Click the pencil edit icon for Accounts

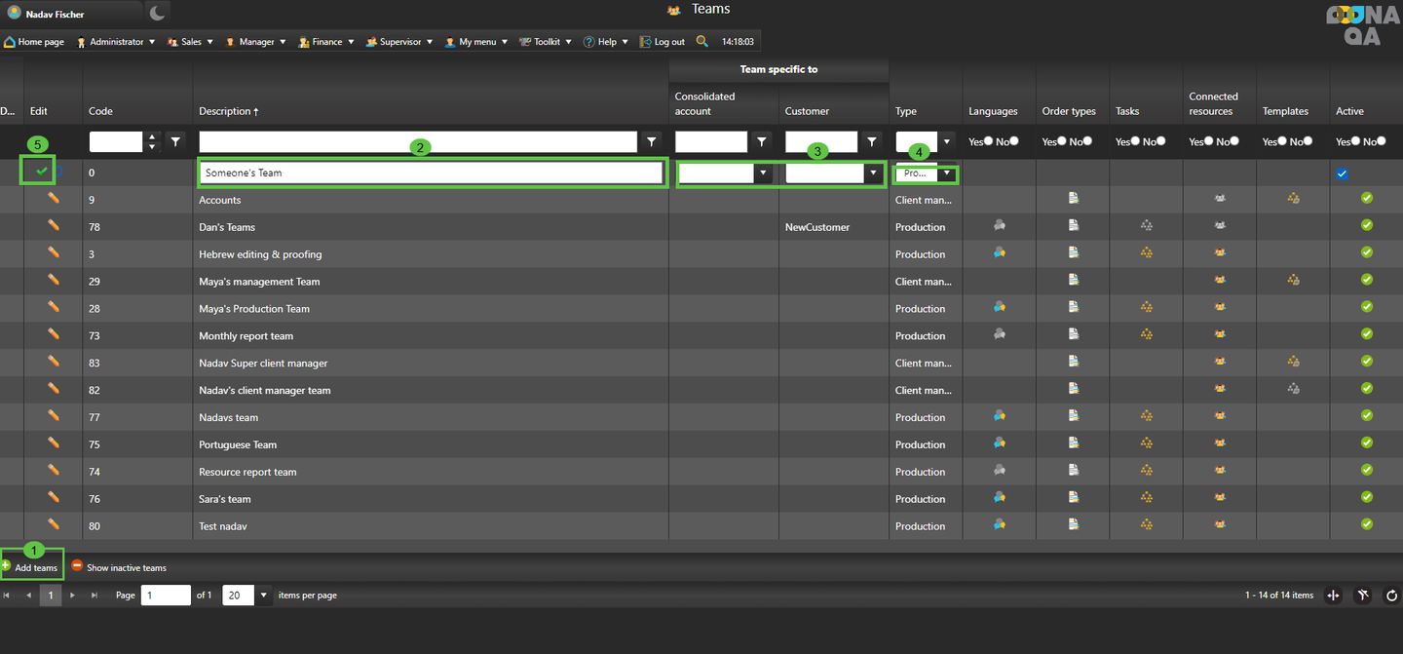pyautogui.click(x=54, y=199)
